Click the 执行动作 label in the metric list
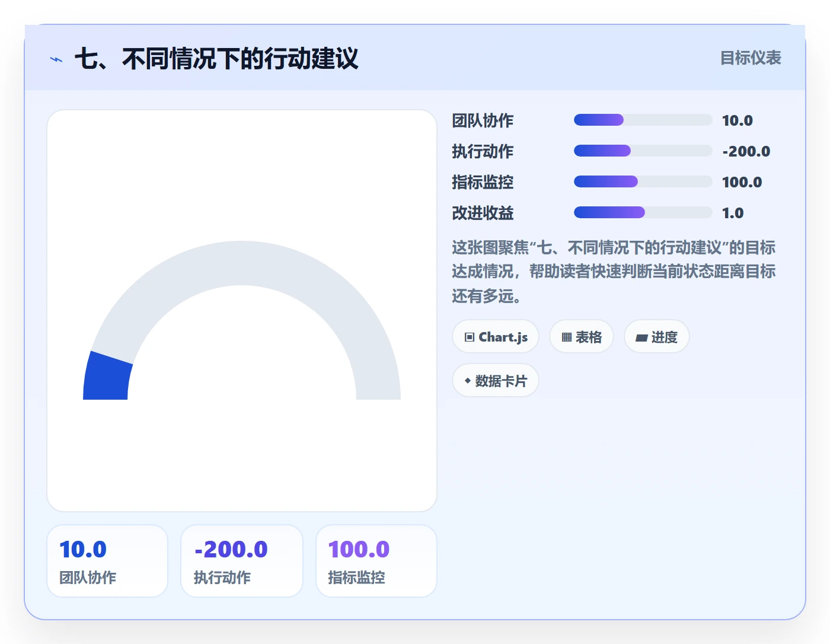 click(x=483, y=151)
